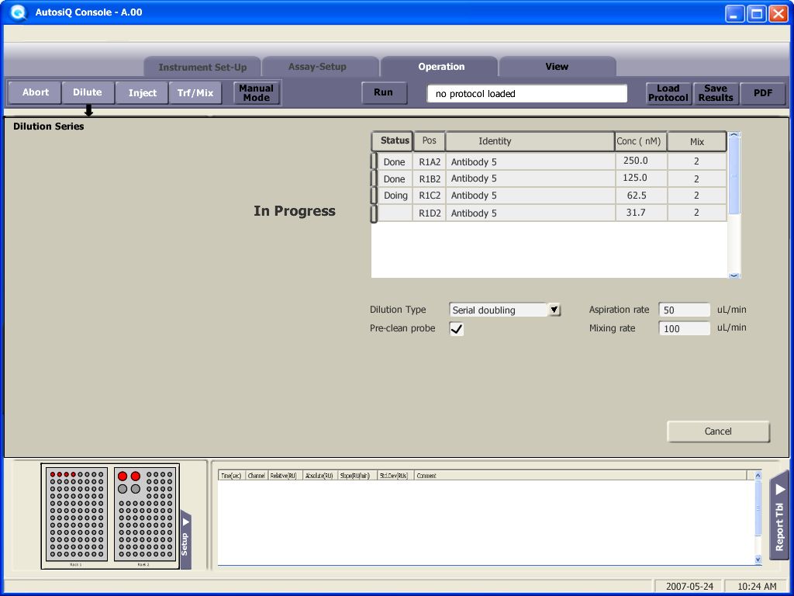Image resolution: width=794 pixels, height=596 pixels.
Task: Toggle the Pre-clean probe checkbox
Action: [457, 329]
